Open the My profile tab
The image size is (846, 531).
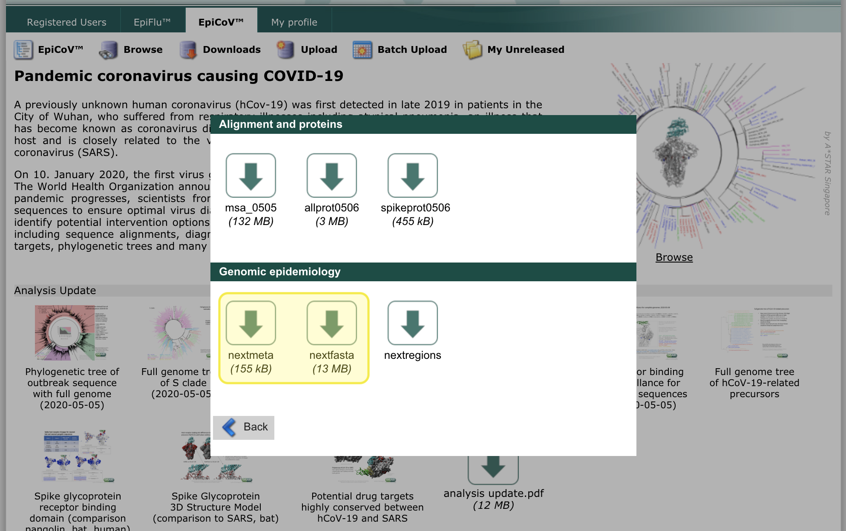coord(294,22)
